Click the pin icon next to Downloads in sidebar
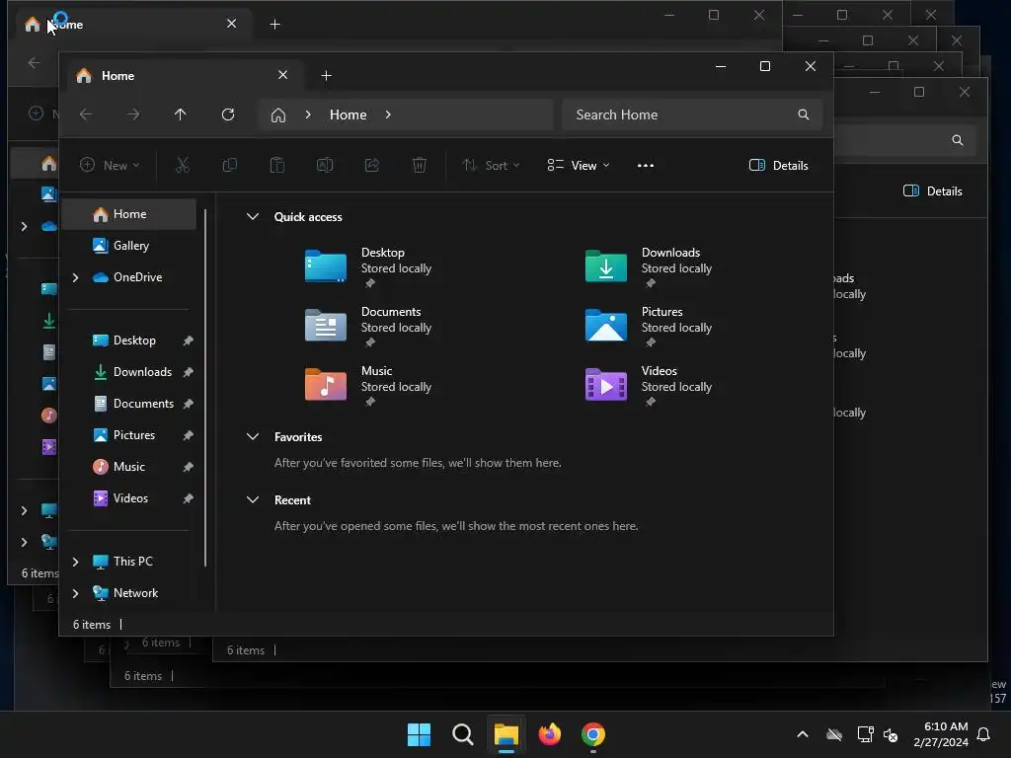This screenshot has width=1011, height=758. pyautogui.click(x=189, y=372)
